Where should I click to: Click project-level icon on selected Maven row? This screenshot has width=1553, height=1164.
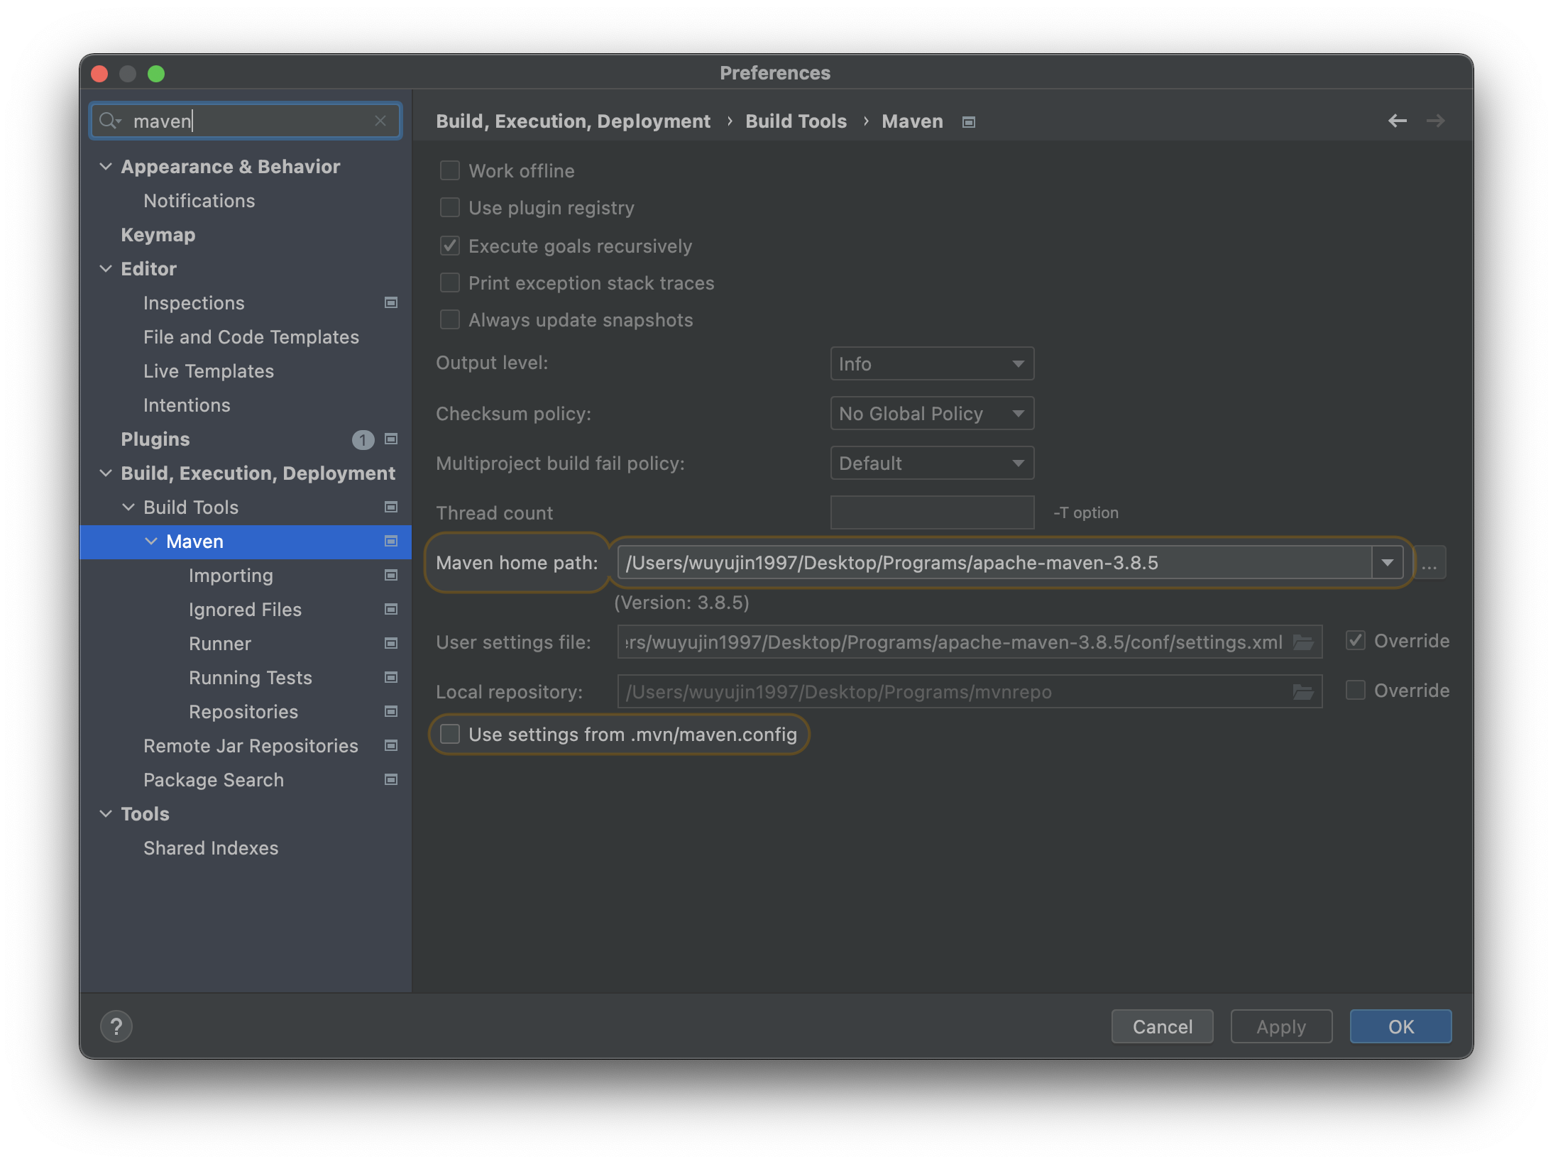point(390,542)
